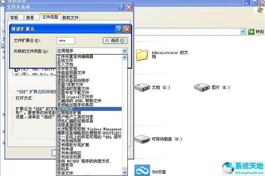265x176 pixels.
Task: Click the << 高级 (V) button
Action: pos(115,41)
